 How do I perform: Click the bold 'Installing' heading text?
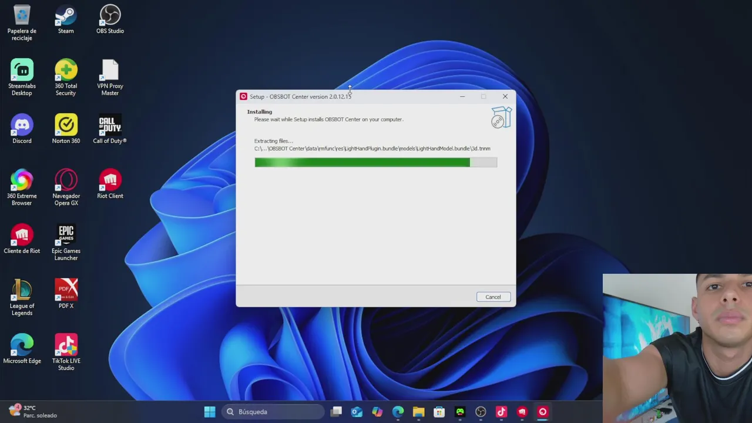260,112
